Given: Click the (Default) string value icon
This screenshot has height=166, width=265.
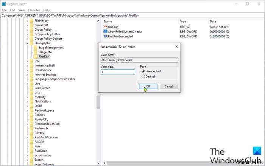Looking at the screenshot, I should pyautogui.click(x=105, y=27).
